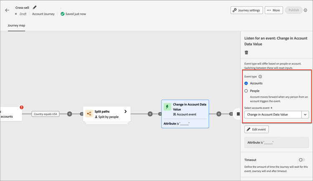The width and height of the screenshot is (313, 181).
Task: Open the More menu
Action: [274, 10]
